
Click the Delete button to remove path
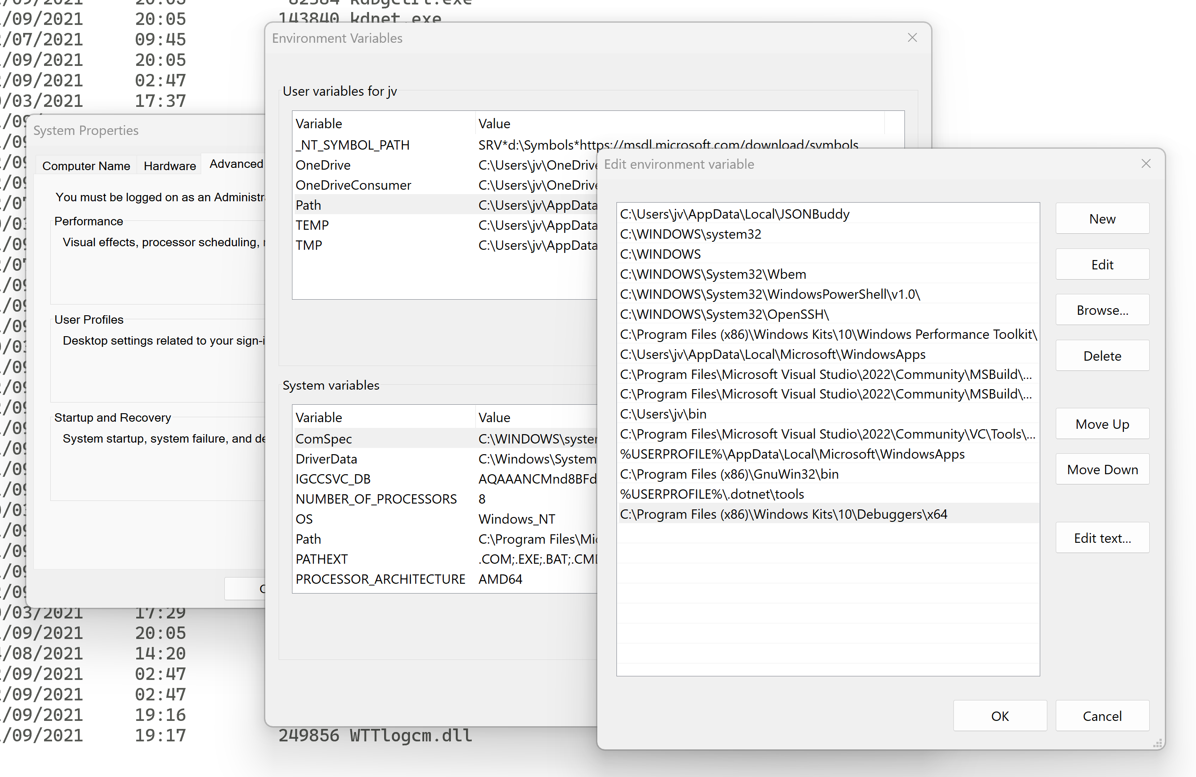tap(1102, 356)
